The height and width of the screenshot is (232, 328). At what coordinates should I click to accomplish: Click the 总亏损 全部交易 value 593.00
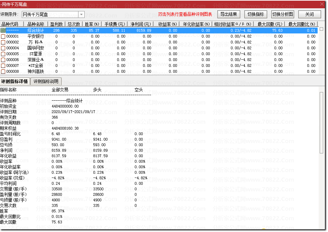coord(58,145)
